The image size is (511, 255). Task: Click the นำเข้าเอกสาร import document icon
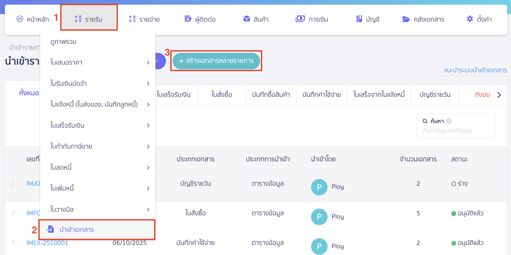50,229
